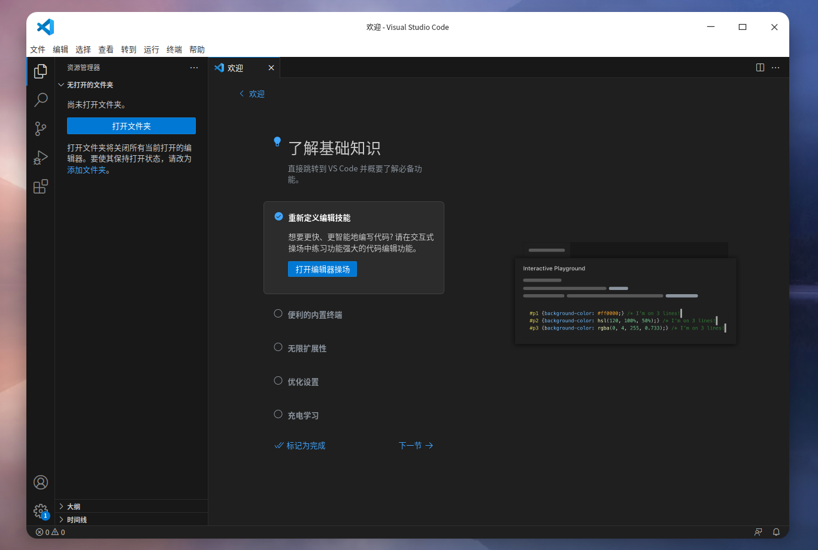818x550 pixels.
Task: Click the 添加文件夹 link
Action: coord(86,170)
